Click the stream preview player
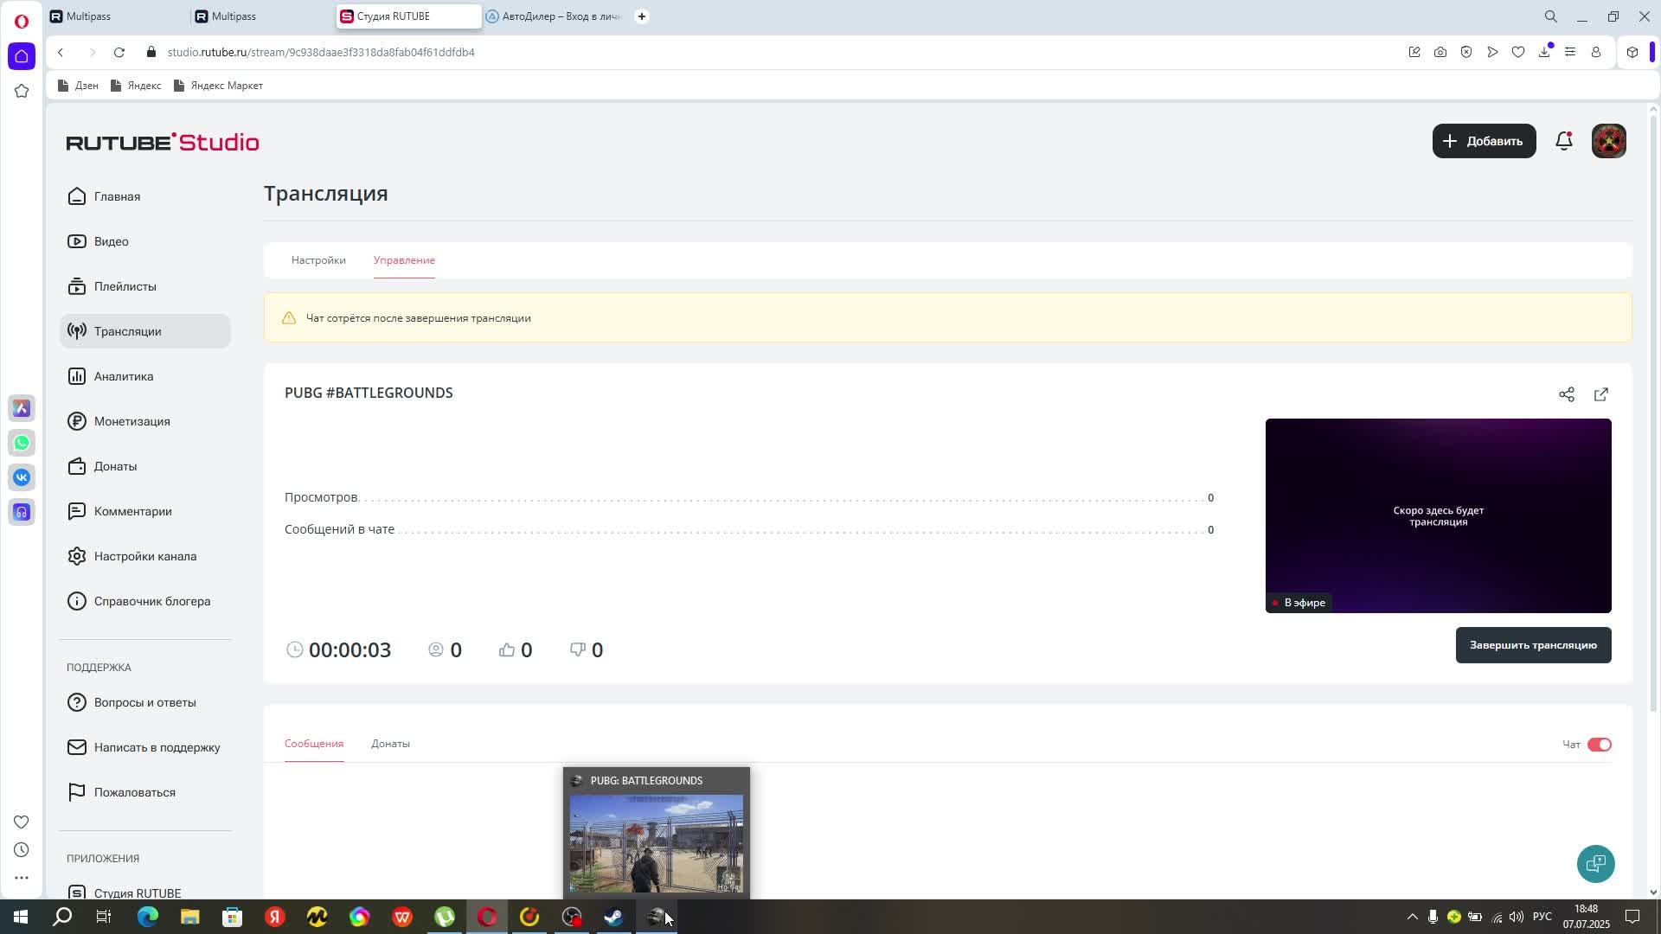Viewport: 1661px width, 934px height. pos(1437,515)
